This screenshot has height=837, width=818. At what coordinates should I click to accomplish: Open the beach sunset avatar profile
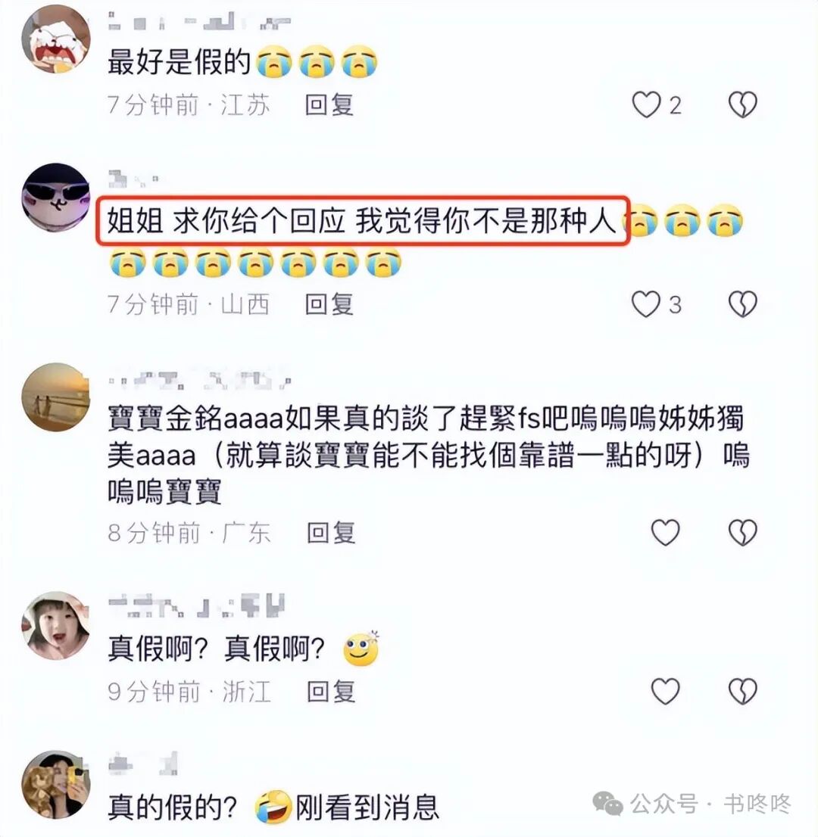coord(55,397)
